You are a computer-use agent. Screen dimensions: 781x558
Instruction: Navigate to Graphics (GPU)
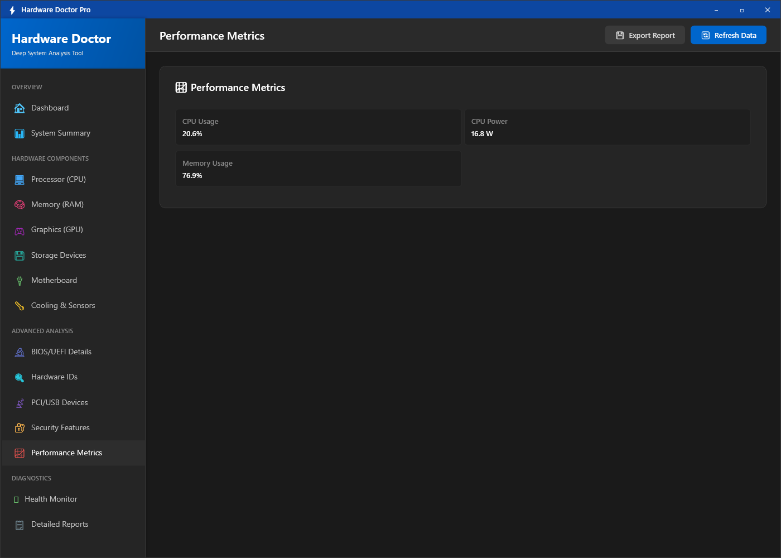pyautogui.click(x=73, y=230)
